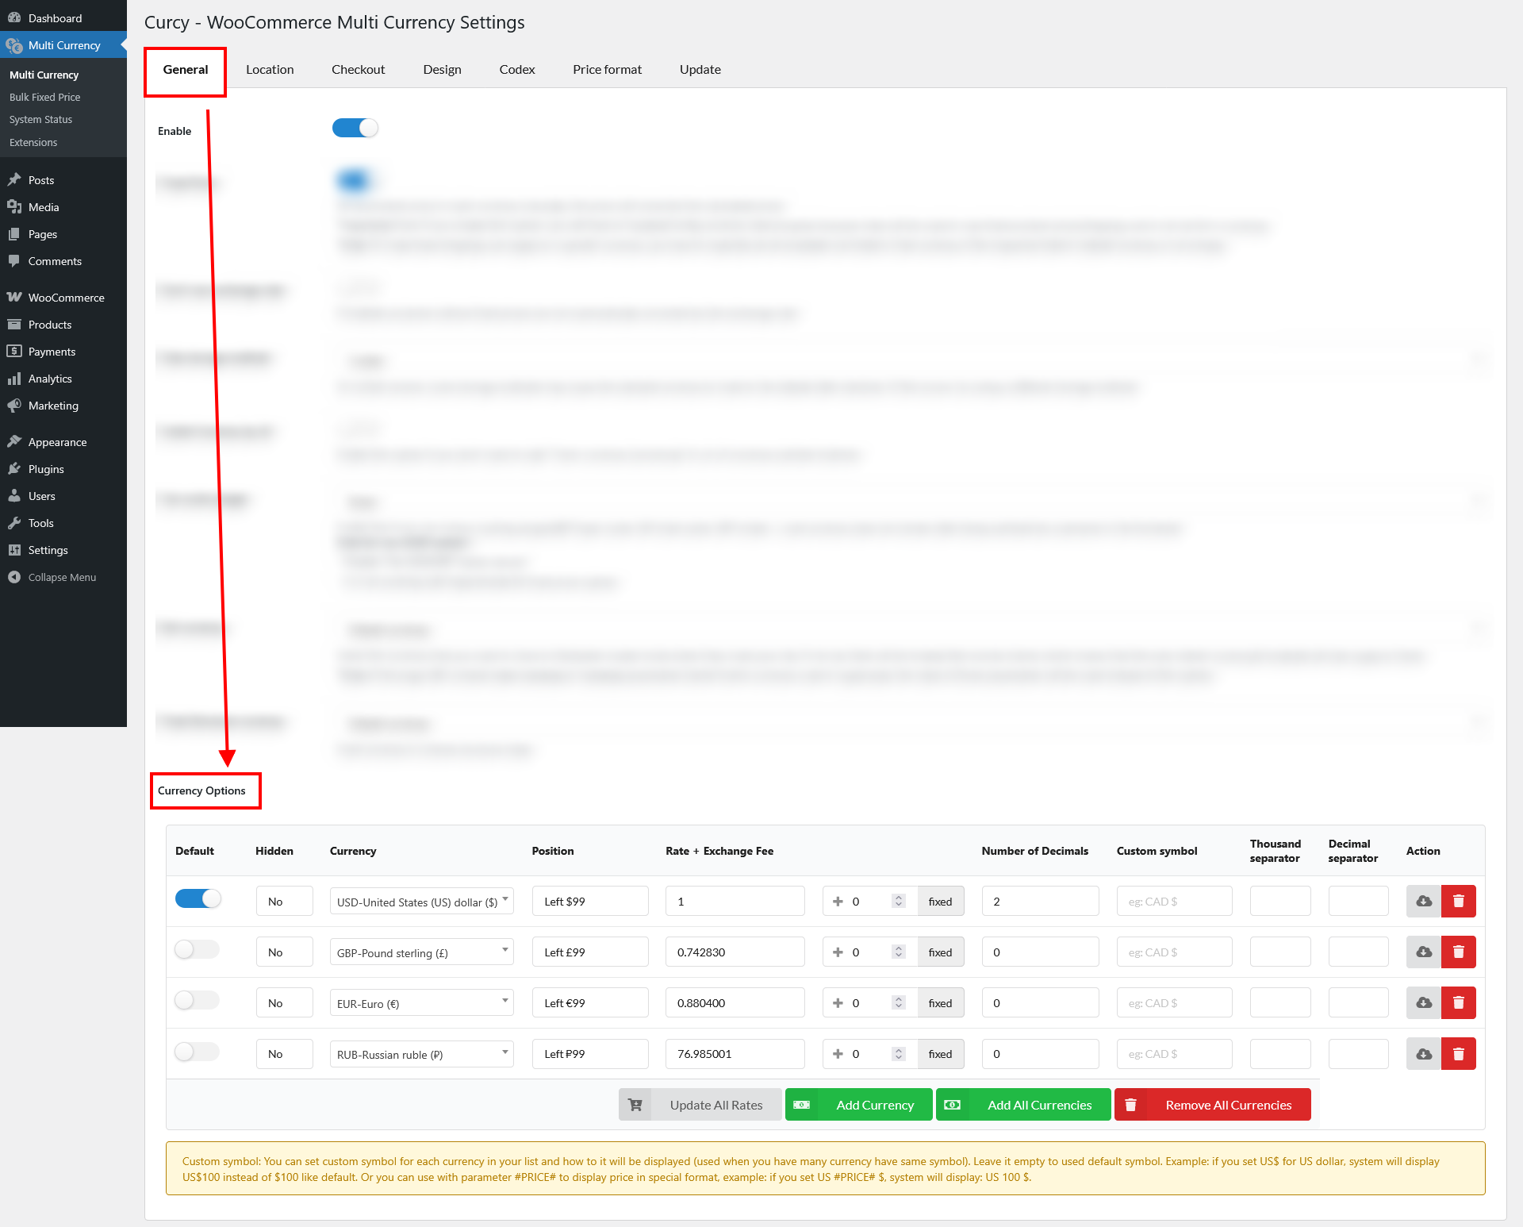Viewport: 1523px width, 1227px height.
Task: Click the Dashboard icon in sidebar
Action: point(14,17)
